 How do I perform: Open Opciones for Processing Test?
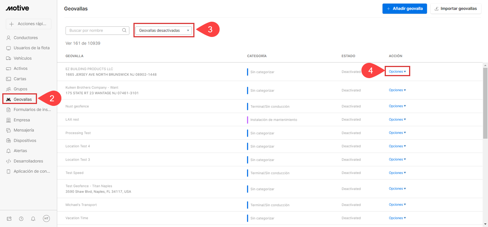click(397, 133)
